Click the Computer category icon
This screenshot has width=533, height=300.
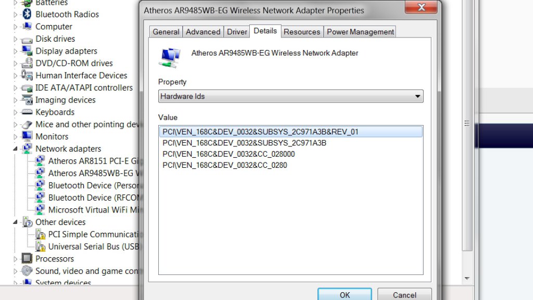(27, 27)
